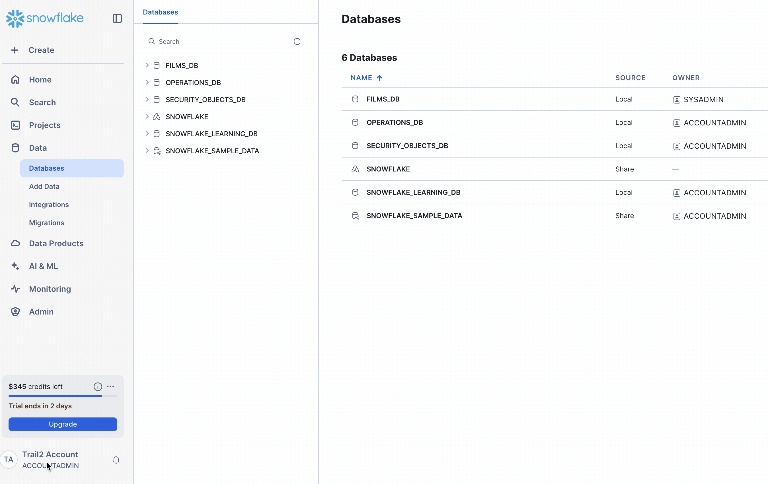Image resolution: width=768 pixels, height=484 pixels.
Task: Open SECURITY_OBJECTS_DB in the table
Action: (x=407, y=146)
